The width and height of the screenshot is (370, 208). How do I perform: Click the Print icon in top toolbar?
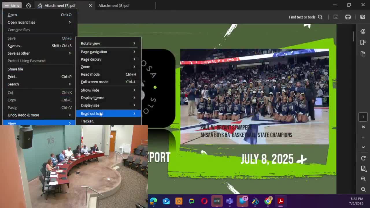(x=348, y=17)
